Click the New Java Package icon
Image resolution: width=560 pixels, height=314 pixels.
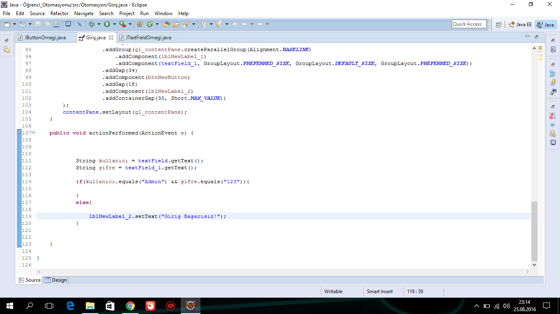[140, 24]
